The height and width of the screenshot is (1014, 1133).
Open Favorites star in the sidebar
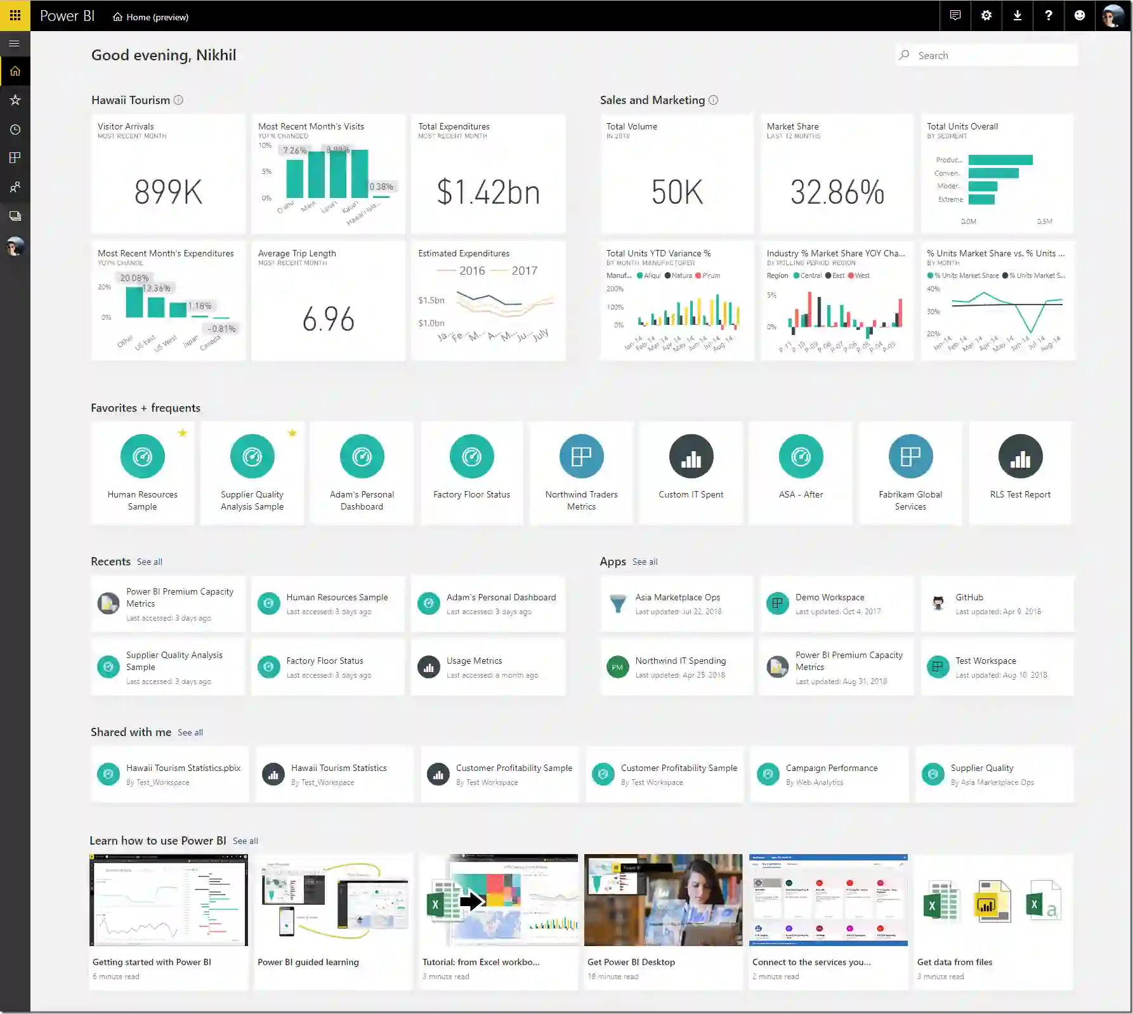coord(15,100)
